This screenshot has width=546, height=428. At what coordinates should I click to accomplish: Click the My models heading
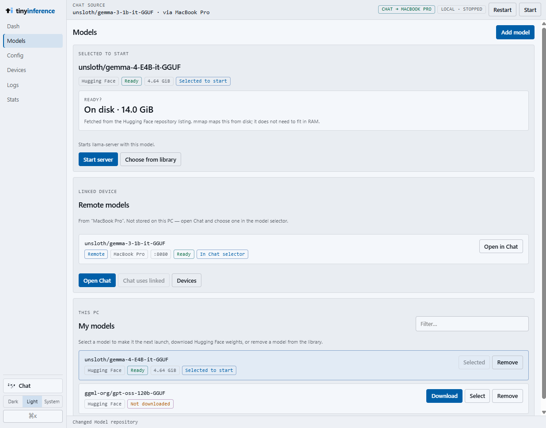96,326
